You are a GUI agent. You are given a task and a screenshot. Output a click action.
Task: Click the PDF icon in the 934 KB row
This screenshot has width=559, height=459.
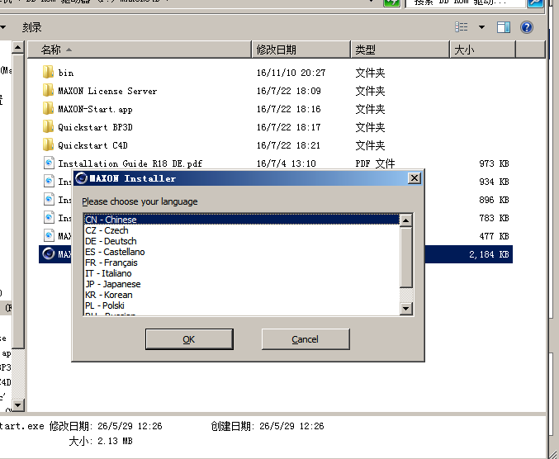pyautogui.click(x=49, y=182)
